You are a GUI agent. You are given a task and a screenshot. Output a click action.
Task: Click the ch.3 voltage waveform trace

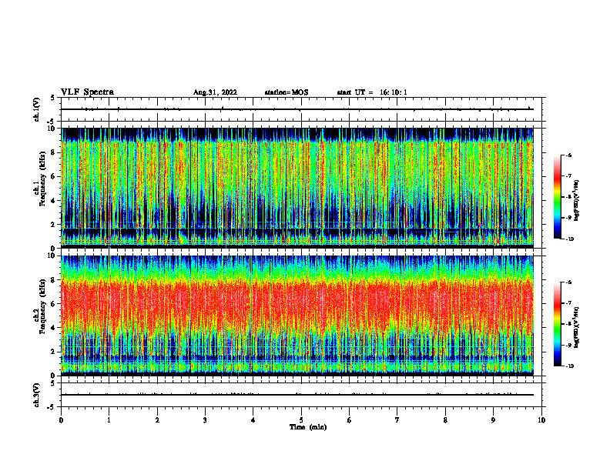click(297, 395)
